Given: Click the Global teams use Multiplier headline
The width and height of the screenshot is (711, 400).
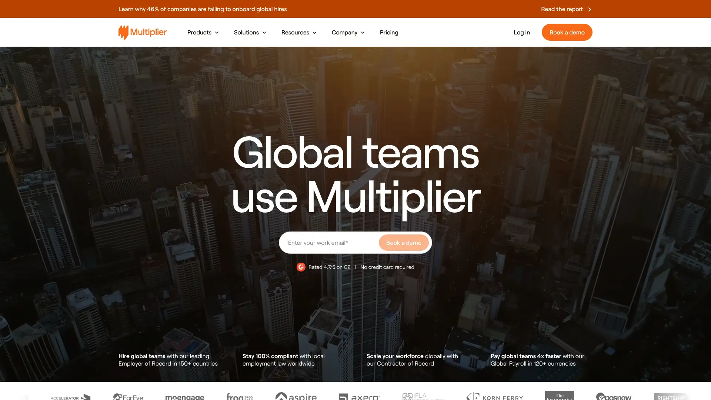Looking at the screenshot, I should coord(356,176).
